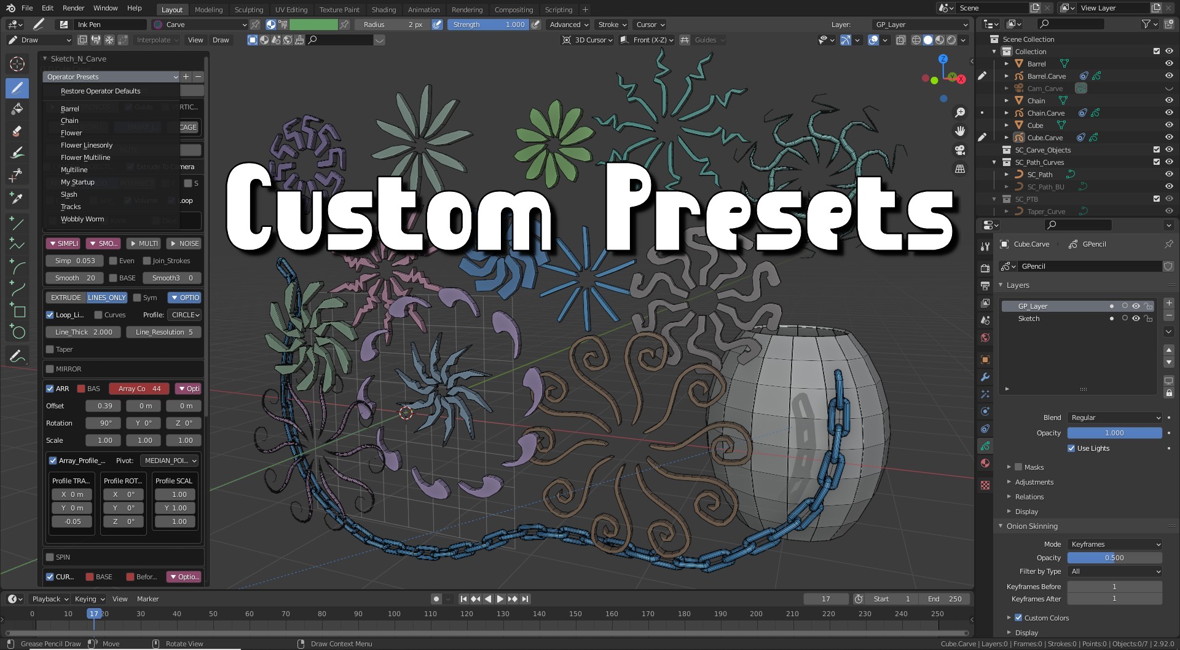Select the Tint brush tool
The width and height of the screenshot is (1180, 650).
17,153
